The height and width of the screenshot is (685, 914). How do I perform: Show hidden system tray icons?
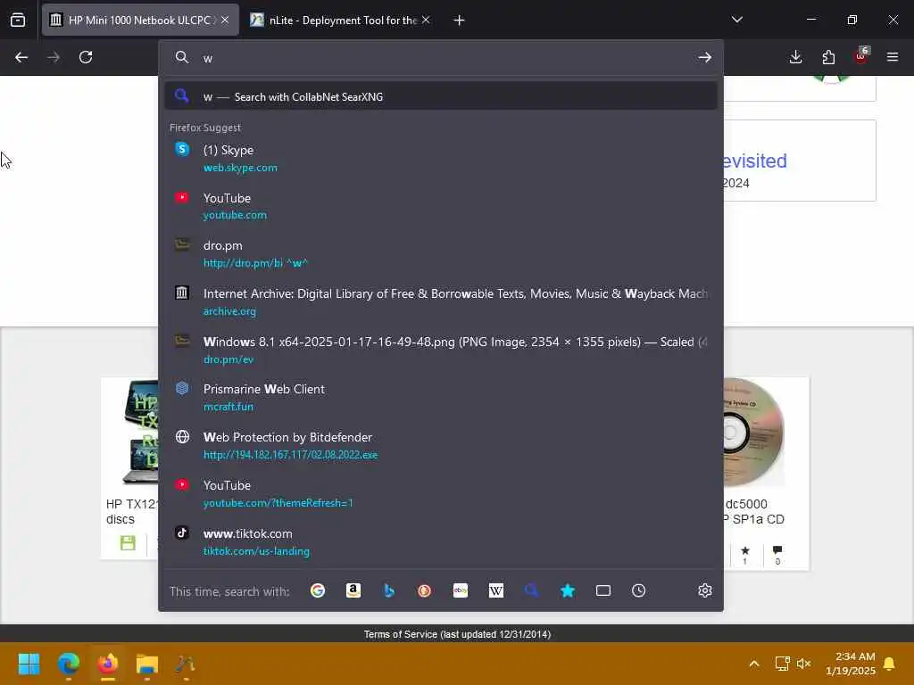click(753, 664)
